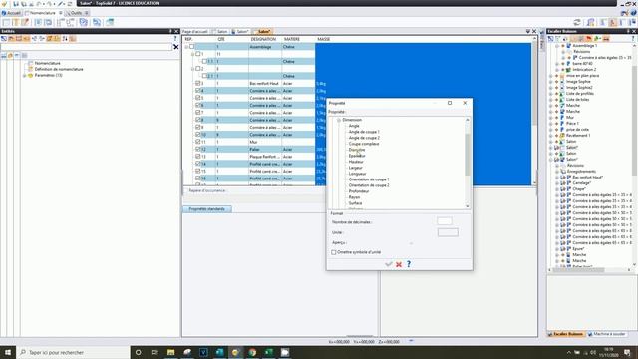The width and height of the screenshot is (638, 359).
Task: Open the Page d'accueil document tab
Action: (x=195, y=31)
